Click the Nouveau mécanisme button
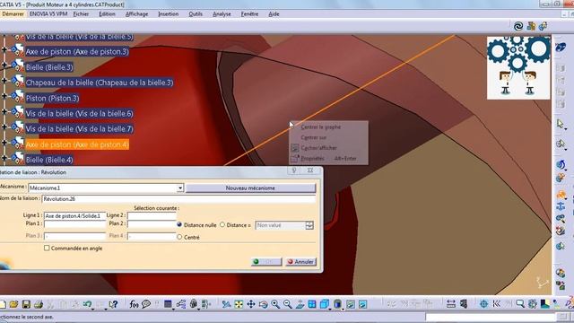The height and width of the screenshot is (323, 574). (x=250, y=188)
